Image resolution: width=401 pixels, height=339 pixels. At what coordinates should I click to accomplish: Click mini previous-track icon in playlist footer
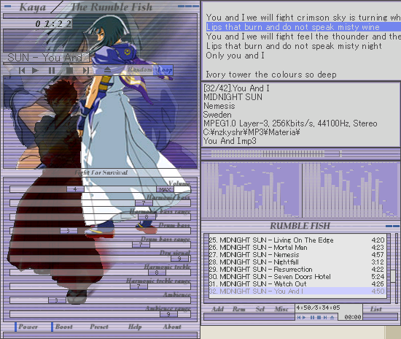299,318
